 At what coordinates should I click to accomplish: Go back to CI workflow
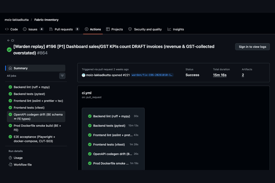11,41
